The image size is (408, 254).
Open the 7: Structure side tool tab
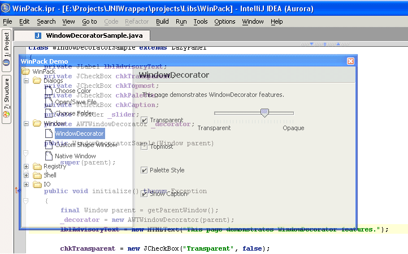point(6,99)
